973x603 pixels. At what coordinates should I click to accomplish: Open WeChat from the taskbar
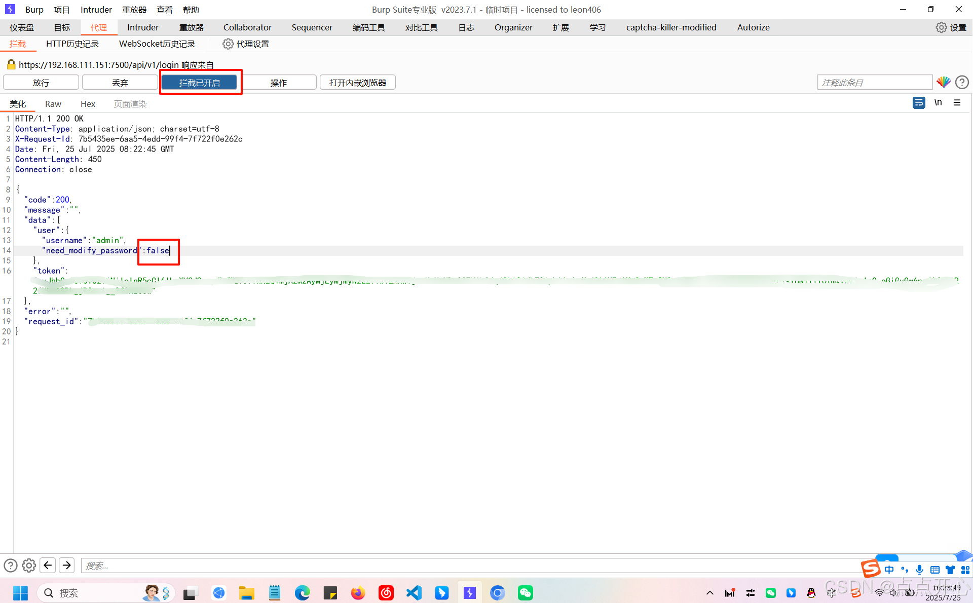tap(526, 592)
